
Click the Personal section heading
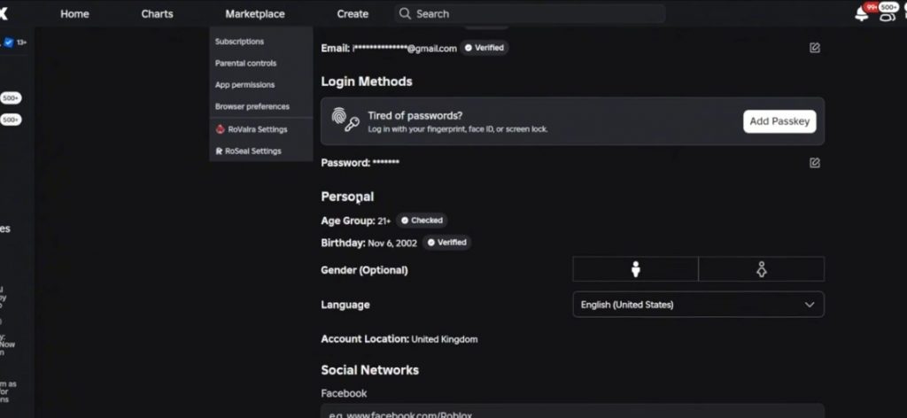point(347,197)
